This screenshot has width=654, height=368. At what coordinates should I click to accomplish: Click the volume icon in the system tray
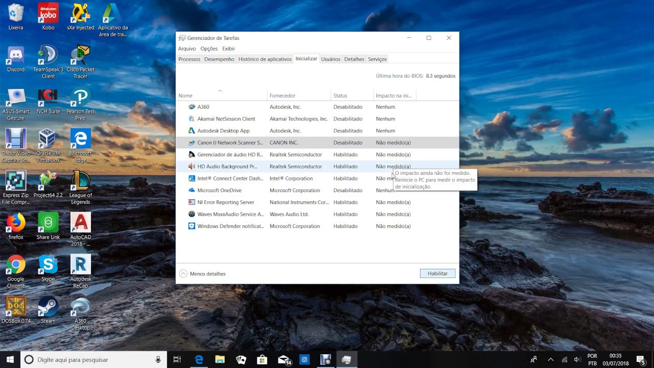578,359
